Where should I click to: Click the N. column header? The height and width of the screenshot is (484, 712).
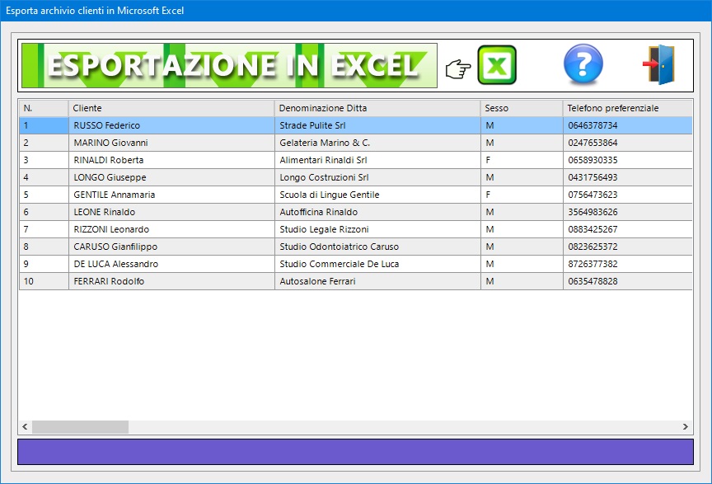point(43,108)
